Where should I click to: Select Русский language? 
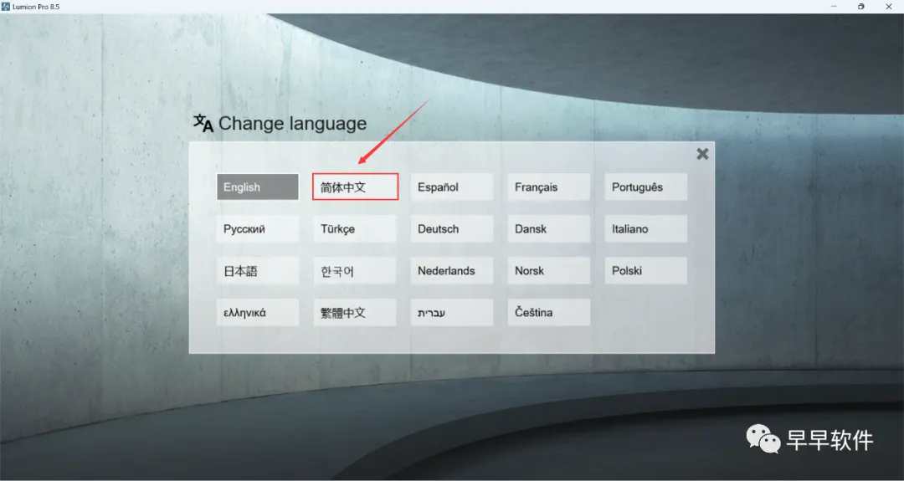(258, 228)
